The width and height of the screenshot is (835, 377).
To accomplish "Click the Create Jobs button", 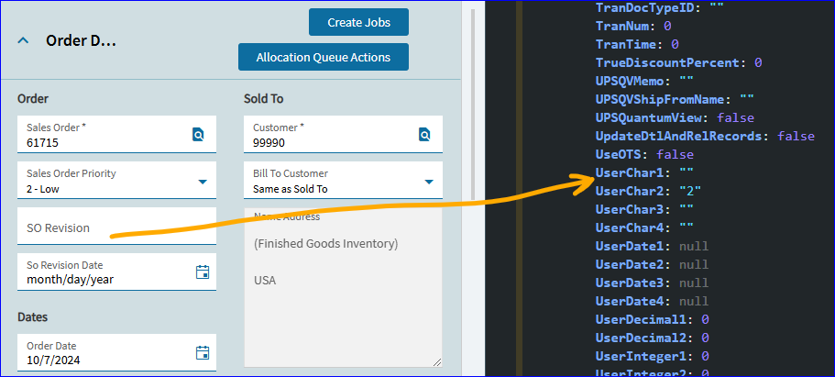I will (x=359, y=22).
